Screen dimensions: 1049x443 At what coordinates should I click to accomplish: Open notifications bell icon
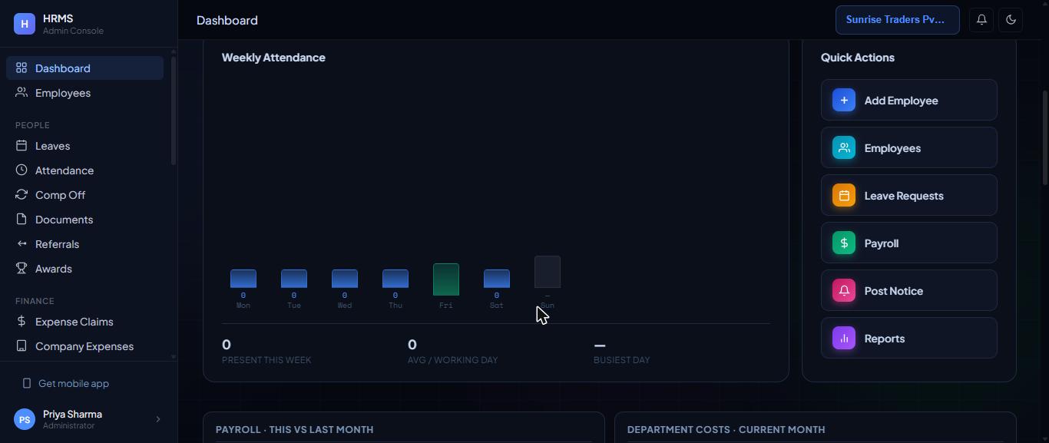tap(981, 20)
